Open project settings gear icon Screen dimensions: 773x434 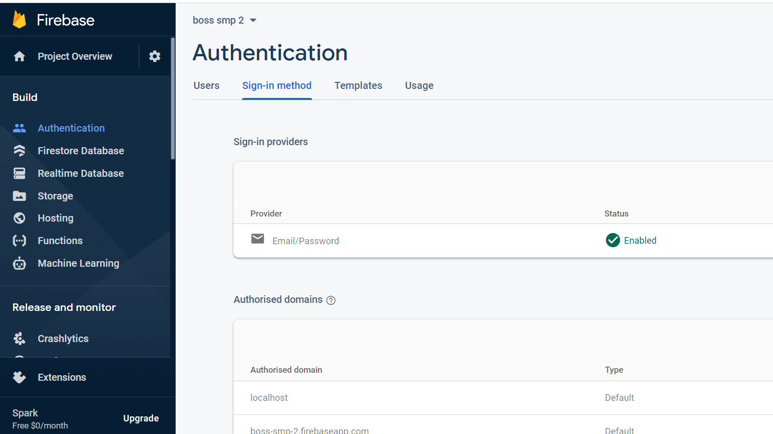154,56
